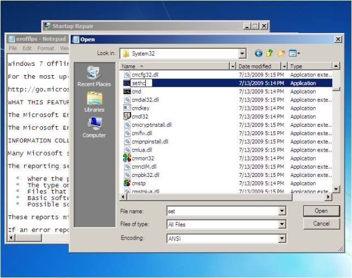
Task: Click the Back navigation icon in Open dialog
Action: click(x=258, y=53)
